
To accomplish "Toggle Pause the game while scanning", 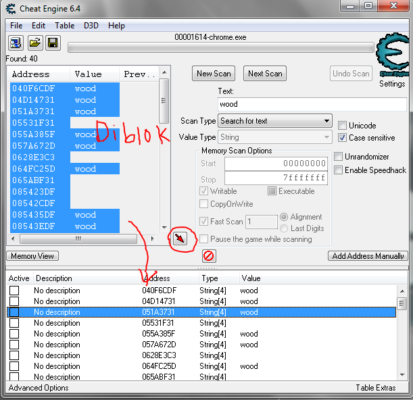I will pos(203,239).
